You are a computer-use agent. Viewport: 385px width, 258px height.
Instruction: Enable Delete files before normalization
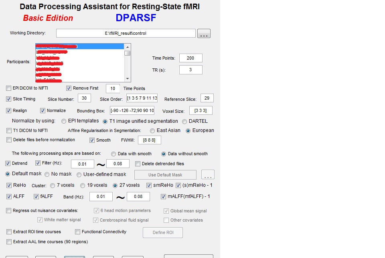pyautogui.click(x=9, y=140)
